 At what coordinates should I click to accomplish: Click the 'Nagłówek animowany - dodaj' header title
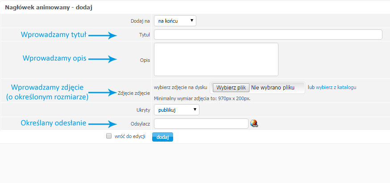(x=49, y=8)
